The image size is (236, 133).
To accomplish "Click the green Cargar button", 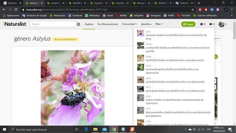I will pos(188,24).
